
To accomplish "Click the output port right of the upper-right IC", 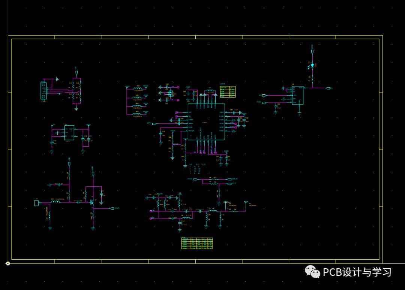I will click(x=328, y=88).
